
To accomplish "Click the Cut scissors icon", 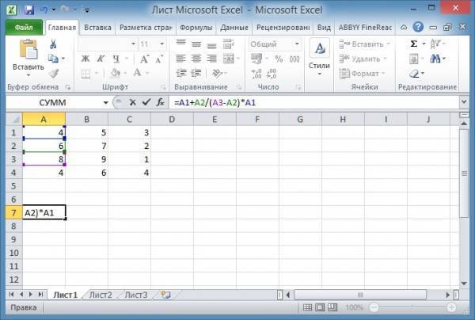I will (53, 44).
